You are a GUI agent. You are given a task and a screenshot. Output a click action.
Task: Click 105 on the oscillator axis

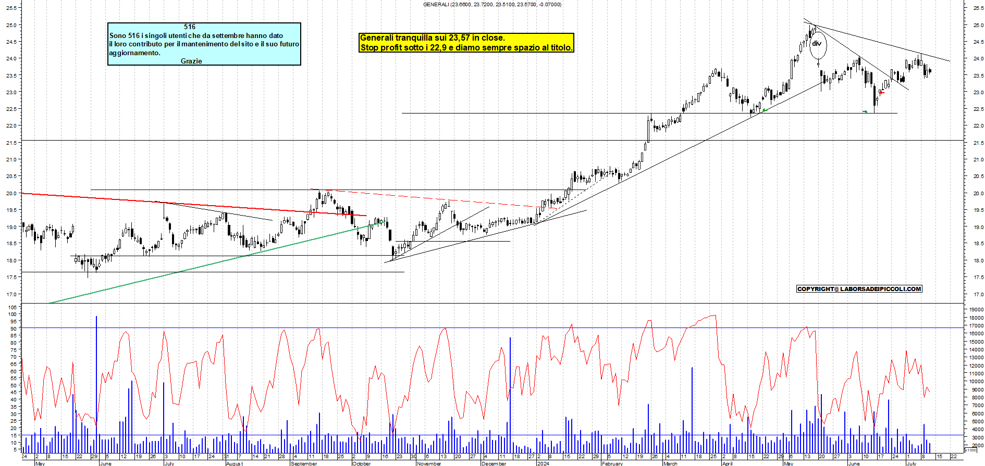click(x=13, y=308)
